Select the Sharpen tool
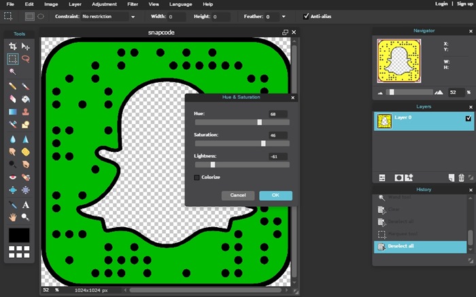Viewport: 476px width, 297px height. click(26, 139)
